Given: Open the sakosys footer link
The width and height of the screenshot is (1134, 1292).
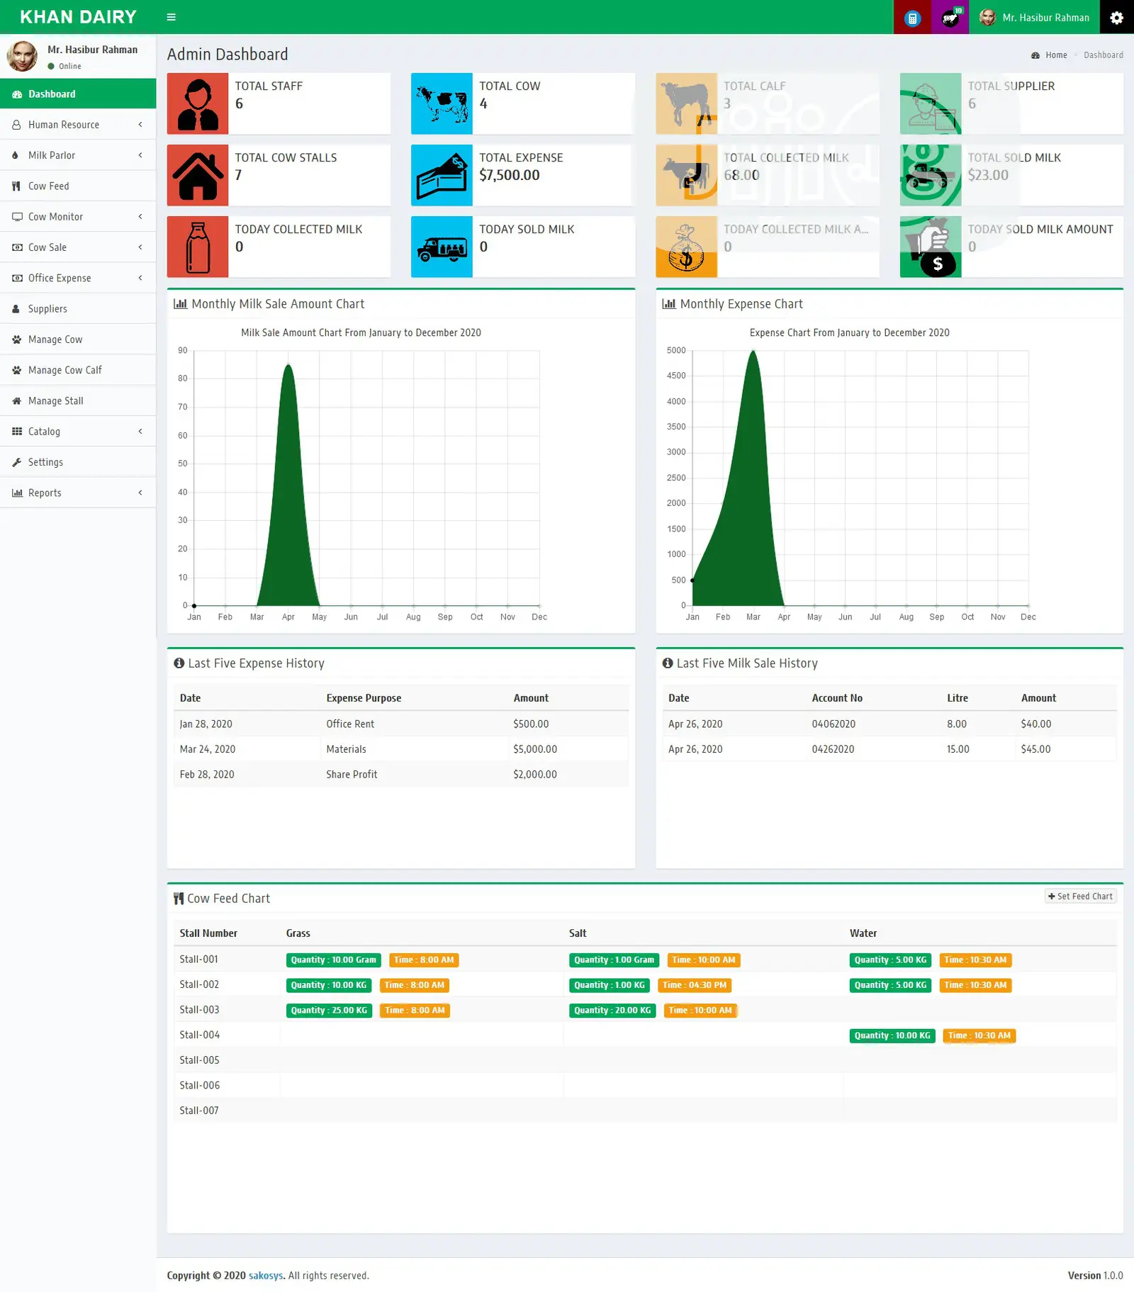Looking at the screenshot, I should pyautogui.click(x=266, y=1276).
